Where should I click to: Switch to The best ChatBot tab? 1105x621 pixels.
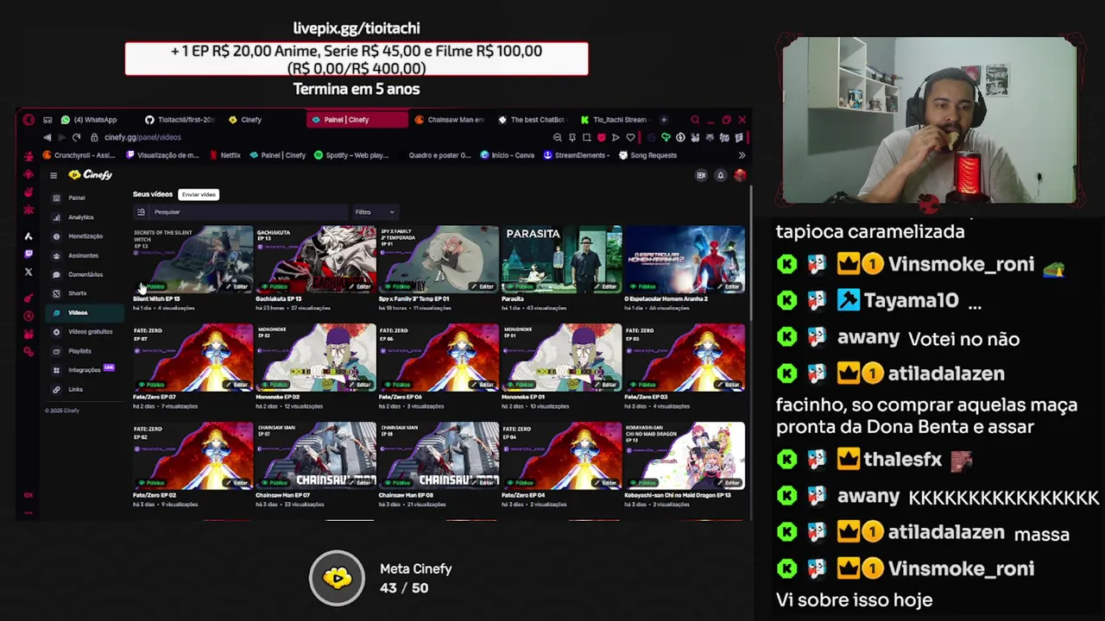532,120
